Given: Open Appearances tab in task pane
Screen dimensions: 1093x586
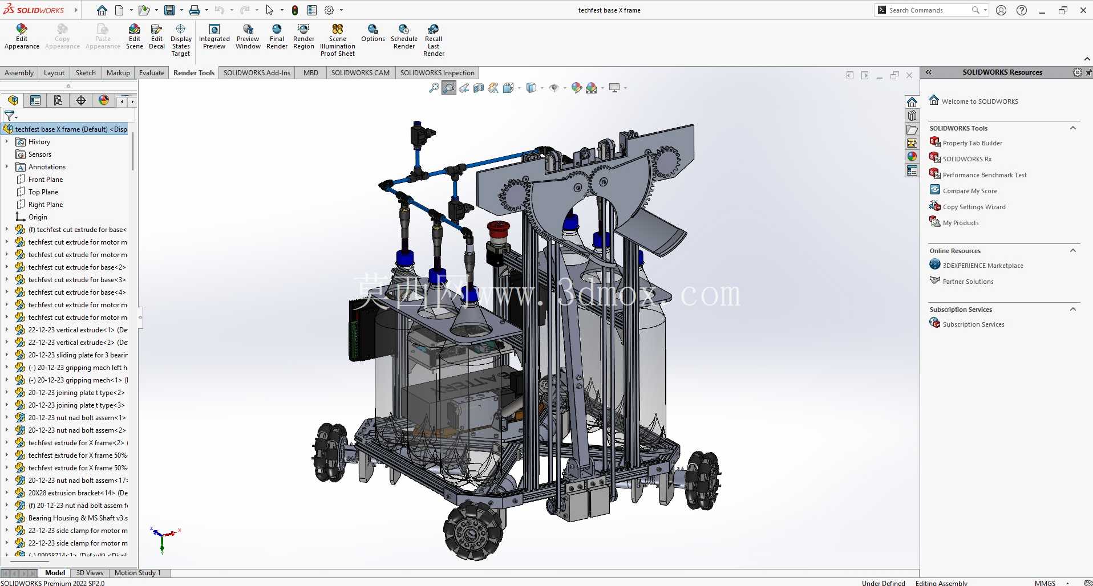Looking at the screenshot, I should click(912, 157).
